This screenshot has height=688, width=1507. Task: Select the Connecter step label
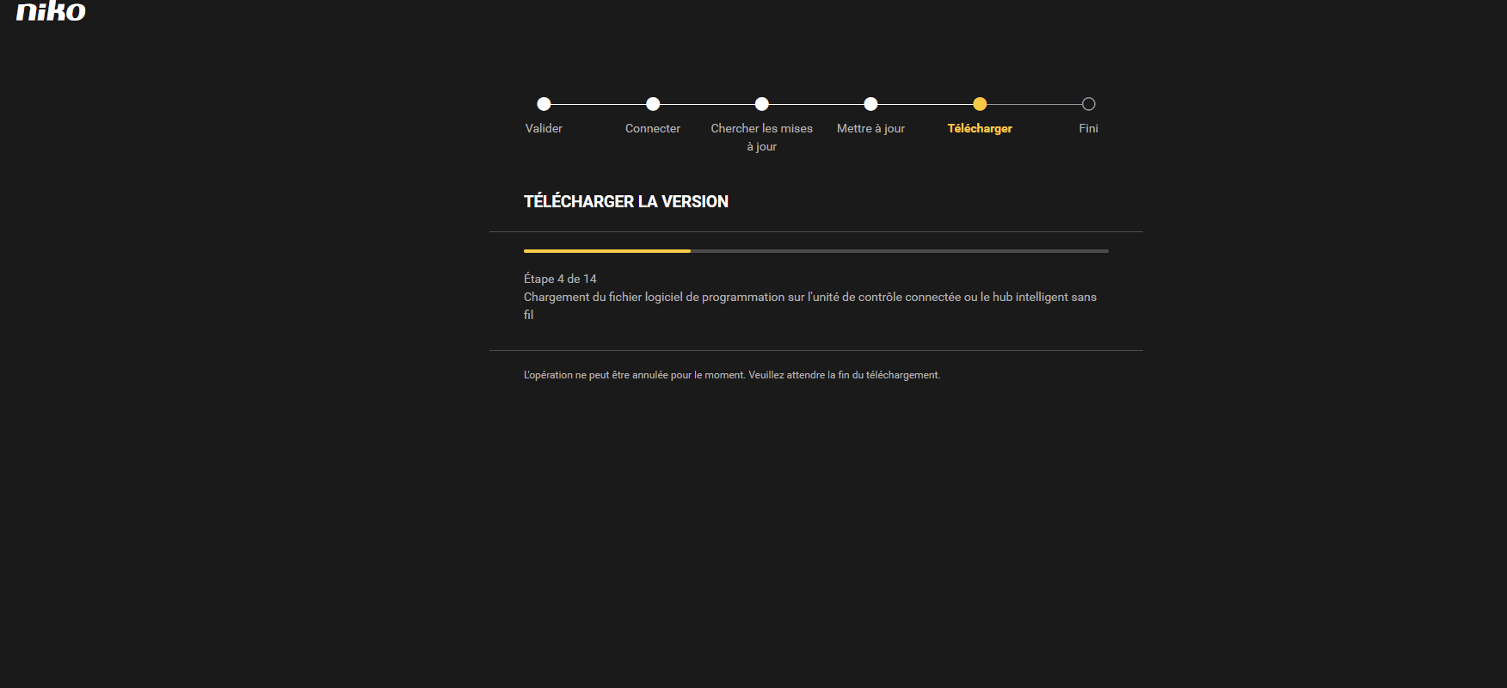653,128
